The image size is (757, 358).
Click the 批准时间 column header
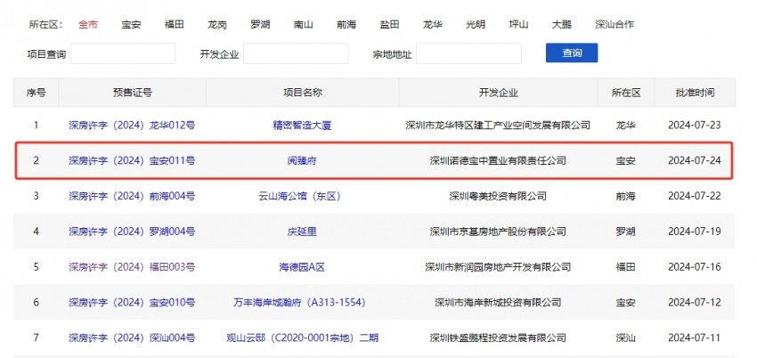click(695, 93)
